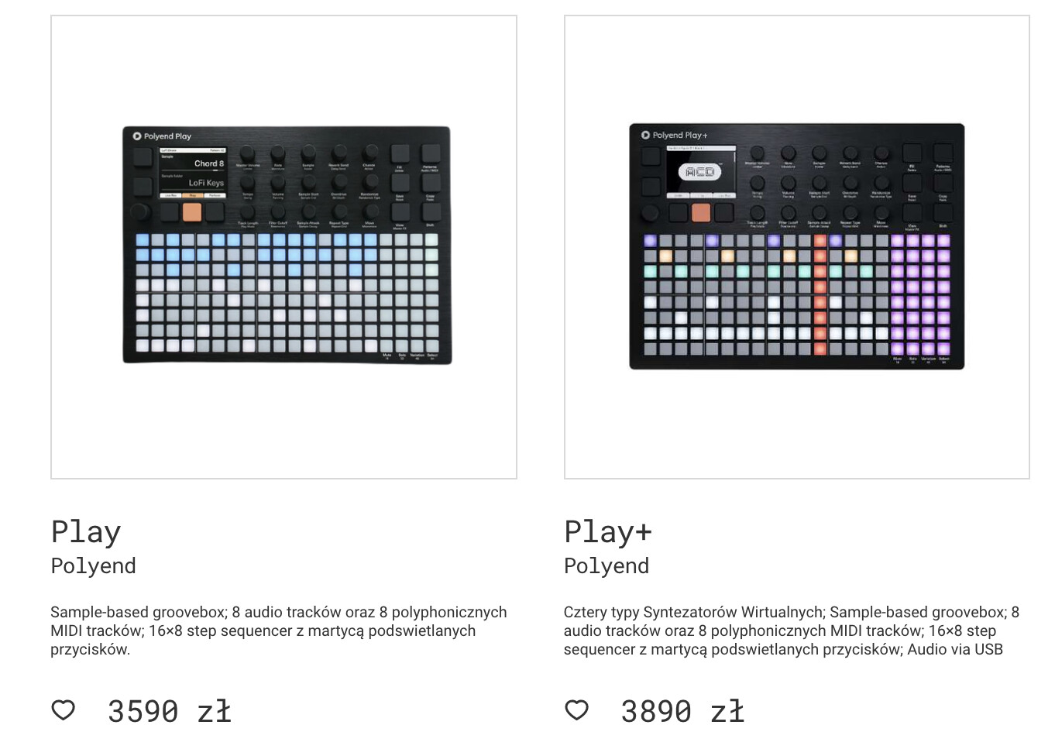This screenshot has width=1055, height=756.
Task: Select Polyend brand under Play title
Action: pyautogui.click(x=93, y=566)
